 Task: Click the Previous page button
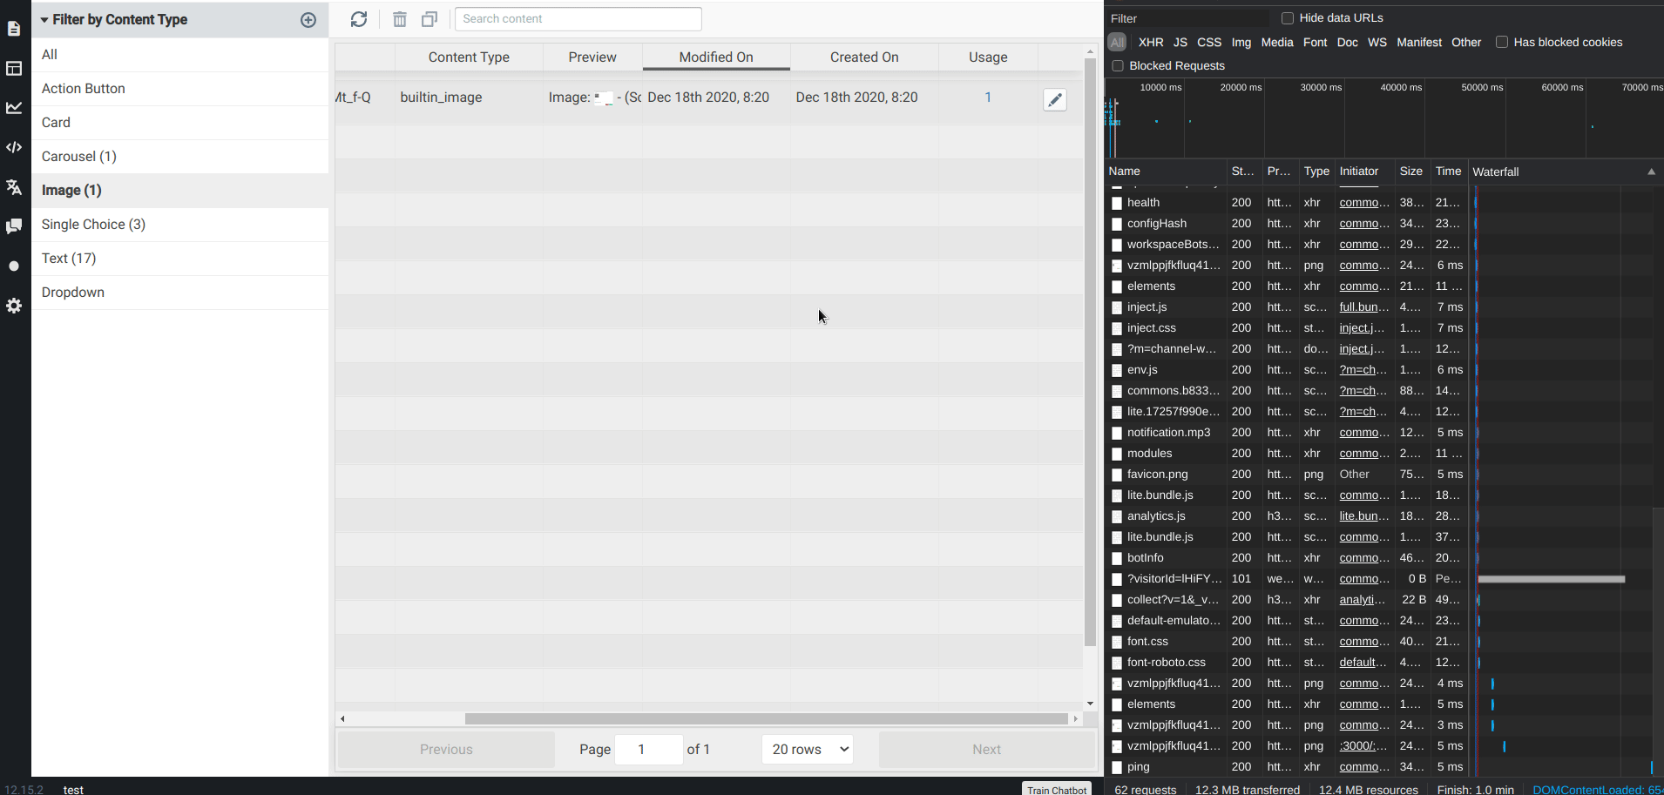click(446, 749)
